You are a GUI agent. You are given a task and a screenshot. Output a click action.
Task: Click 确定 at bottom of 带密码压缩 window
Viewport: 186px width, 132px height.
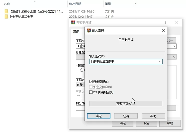tap(123, 123)
